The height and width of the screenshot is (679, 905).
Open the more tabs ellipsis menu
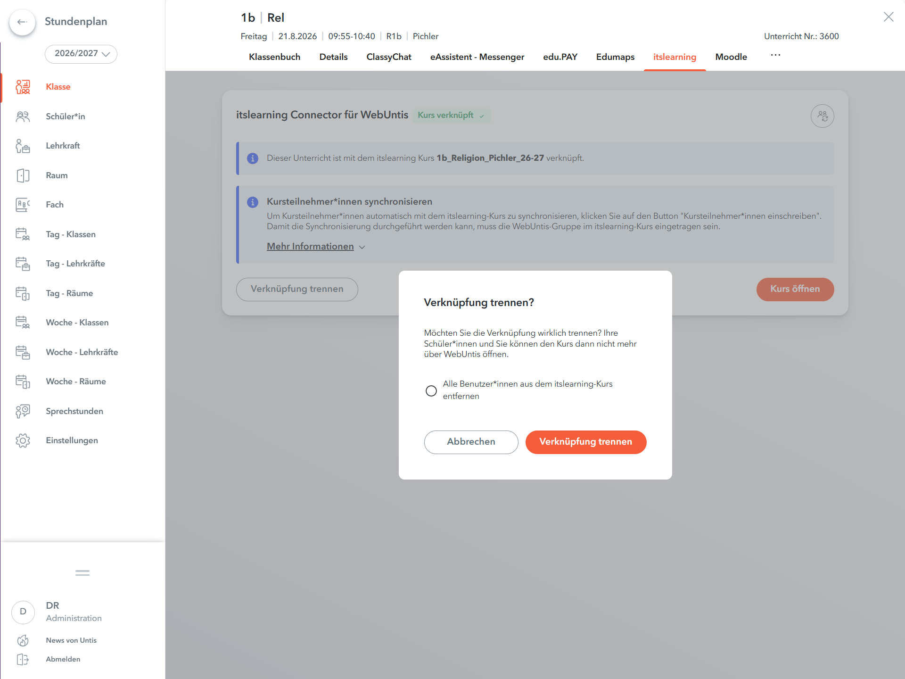[x=775, y=56]
